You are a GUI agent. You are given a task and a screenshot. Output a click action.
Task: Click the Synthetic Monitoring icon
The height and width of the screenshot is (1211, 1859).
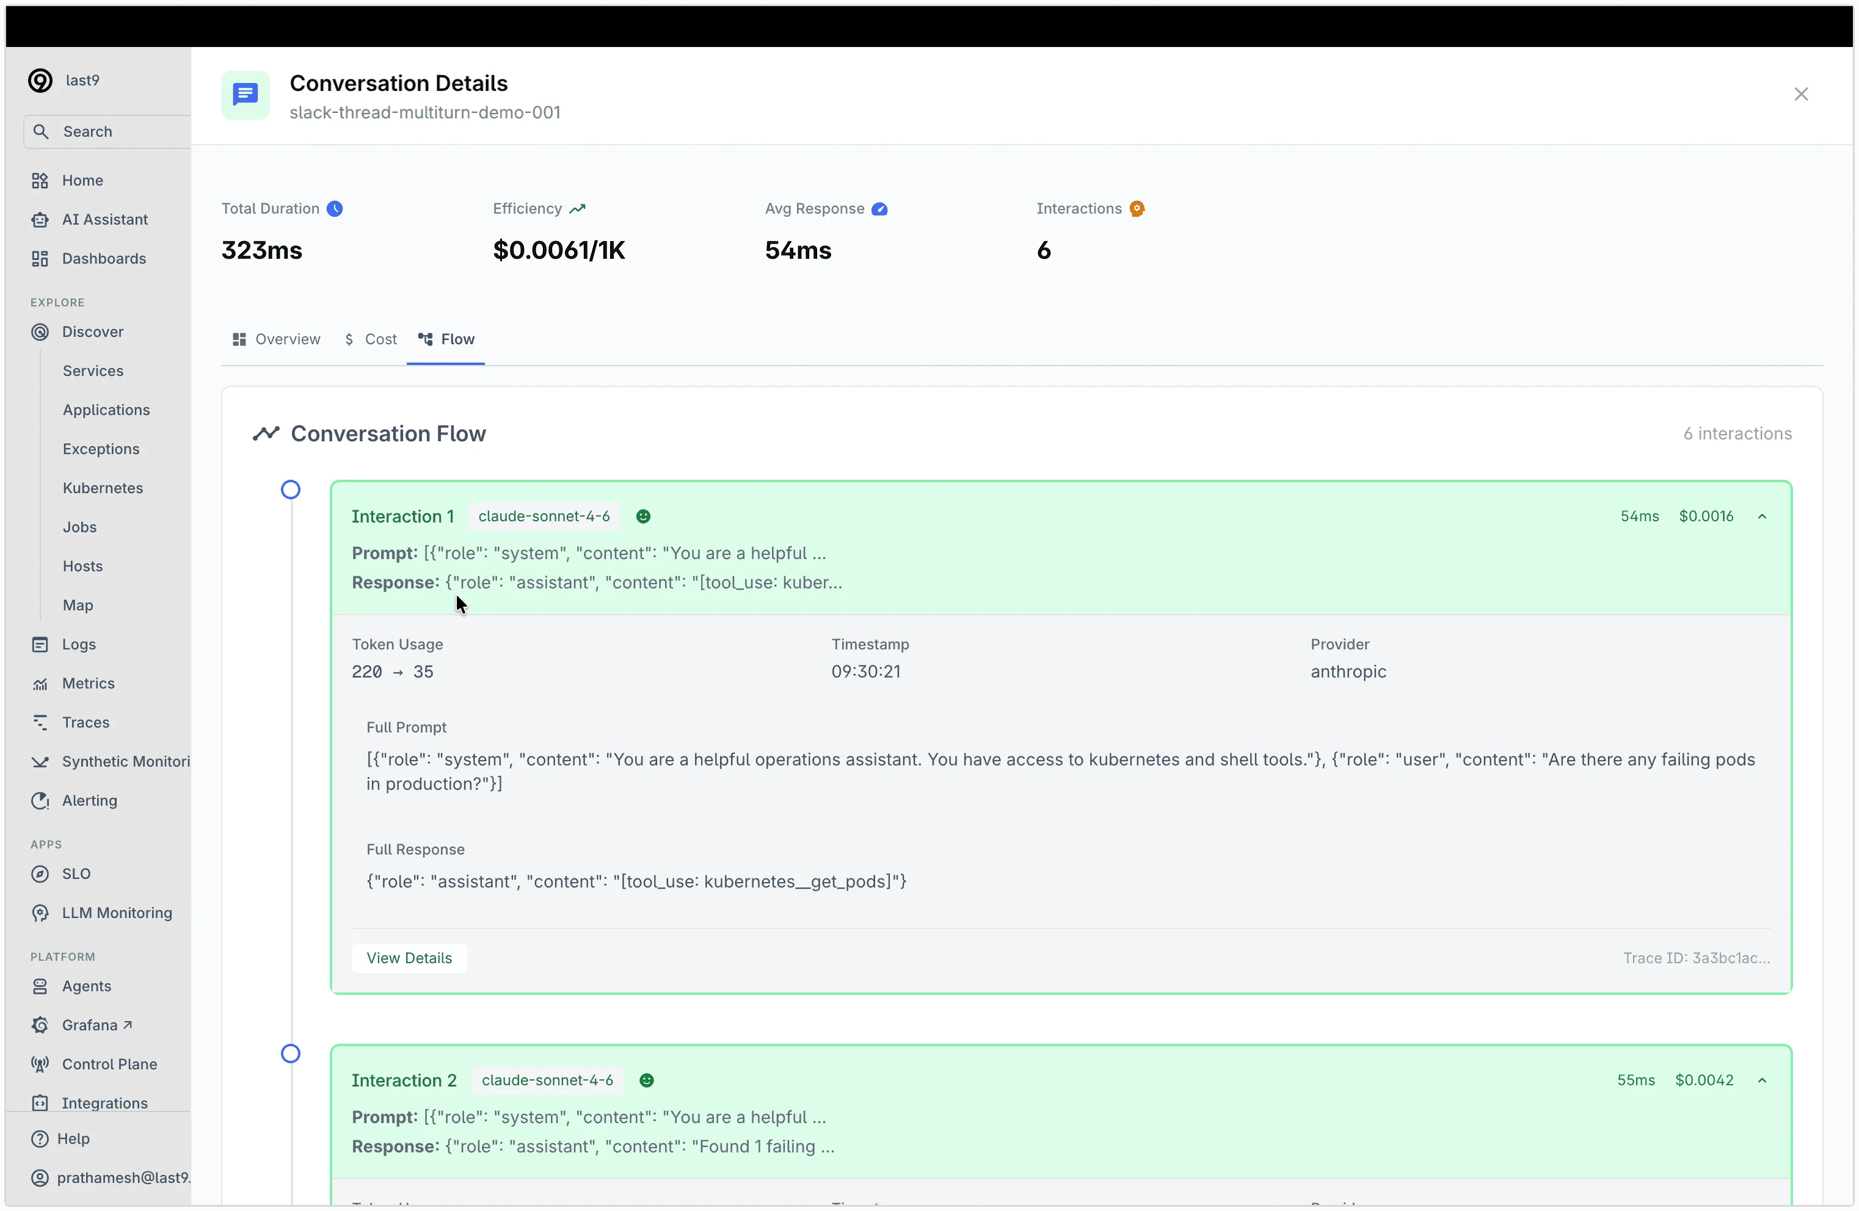point(40,761)
